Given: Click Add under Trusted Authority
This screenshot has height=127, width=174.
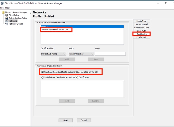Looking at the screenshot, I should pyautogui.click(x=67, y=101).
